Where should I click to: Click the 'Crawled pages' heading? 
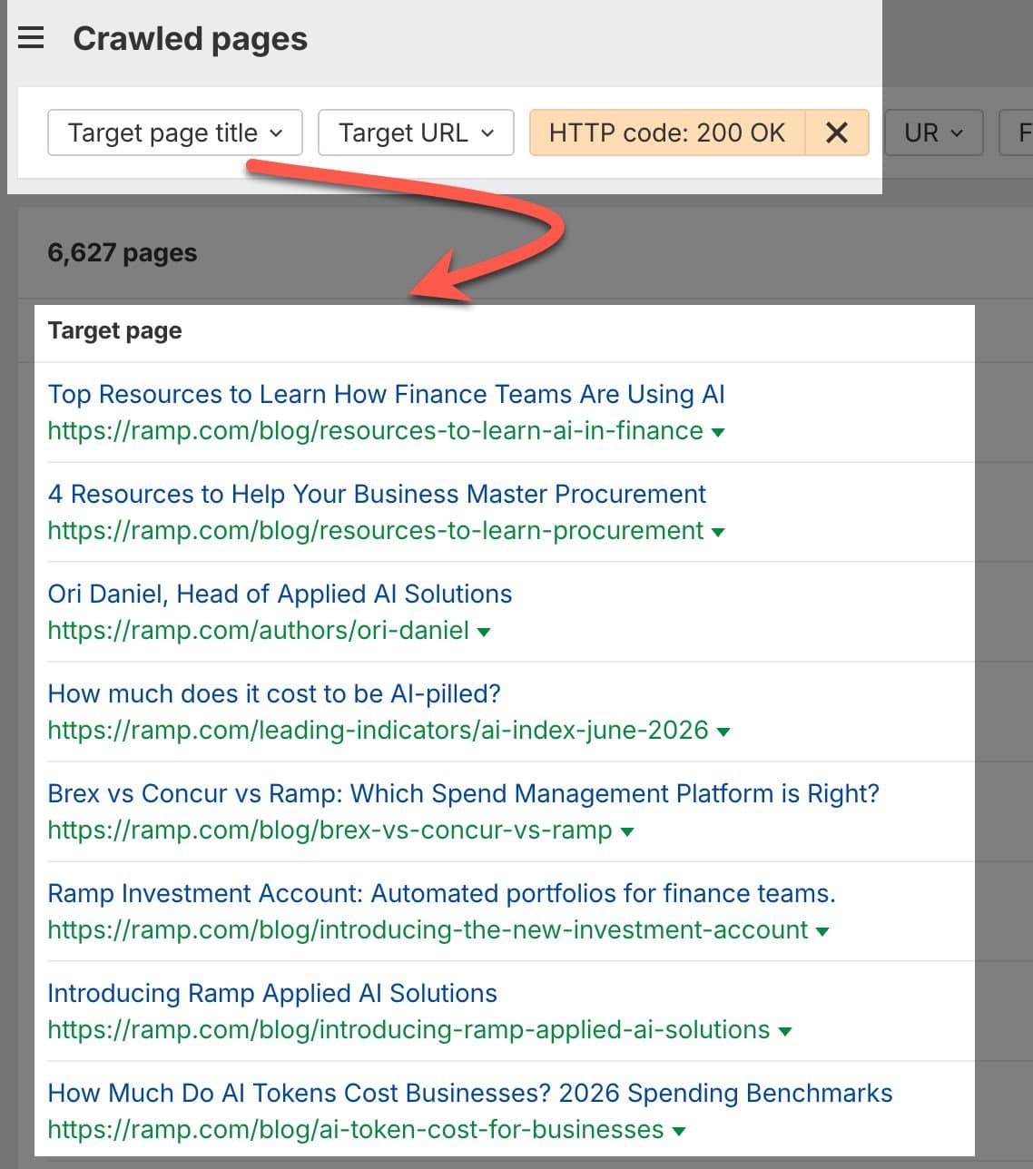[x=190, y=39]
